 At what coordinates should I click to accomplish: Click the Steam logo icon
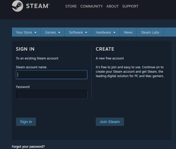[17, 6]
